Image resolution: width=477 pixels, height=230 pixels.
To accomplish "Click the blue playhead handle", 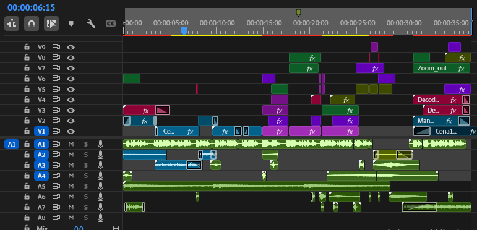I will tap(184, 30).
